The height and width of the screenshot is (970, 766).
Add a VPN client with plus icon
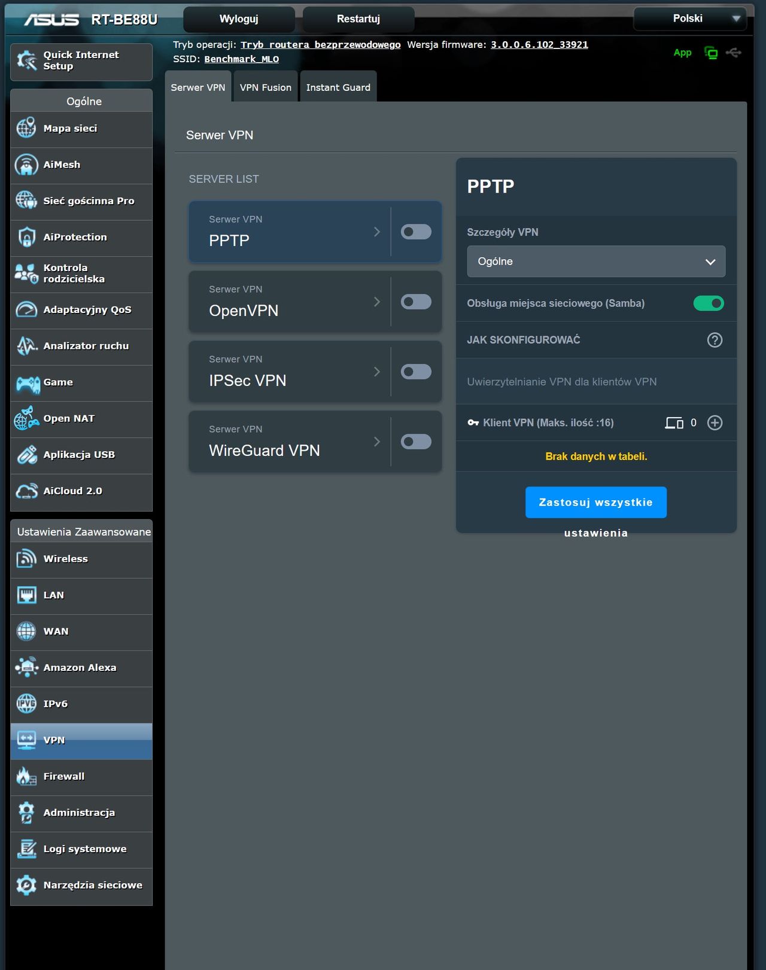click(x=715, y=423)
